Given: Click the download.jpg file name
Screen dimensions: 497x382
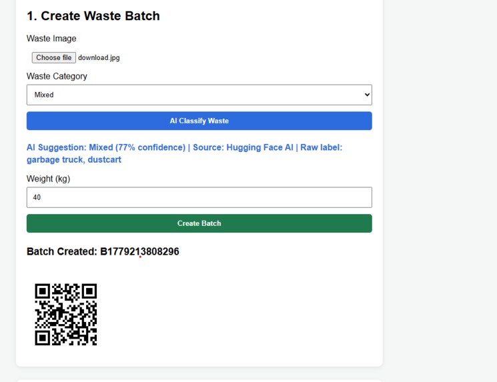Looking at the screenshot, I should (x=99, y=57).
